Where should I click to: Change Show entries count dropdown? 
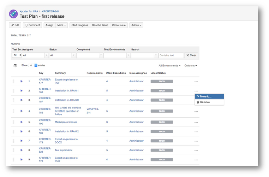tap(32, 65)
